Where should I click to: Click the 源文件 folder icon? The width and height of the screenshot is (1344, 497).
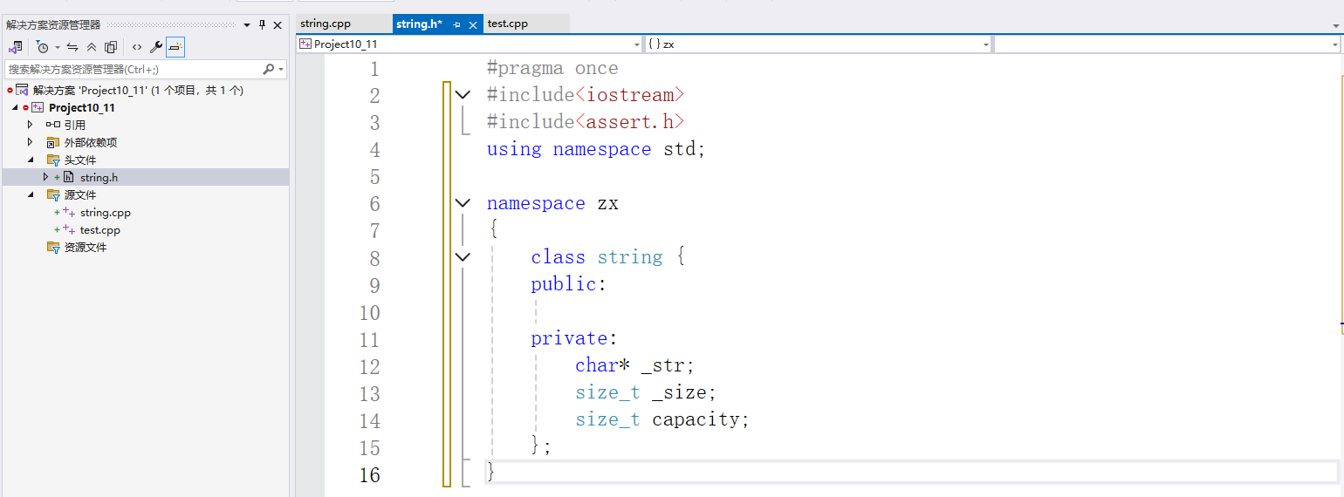[52, 194]
